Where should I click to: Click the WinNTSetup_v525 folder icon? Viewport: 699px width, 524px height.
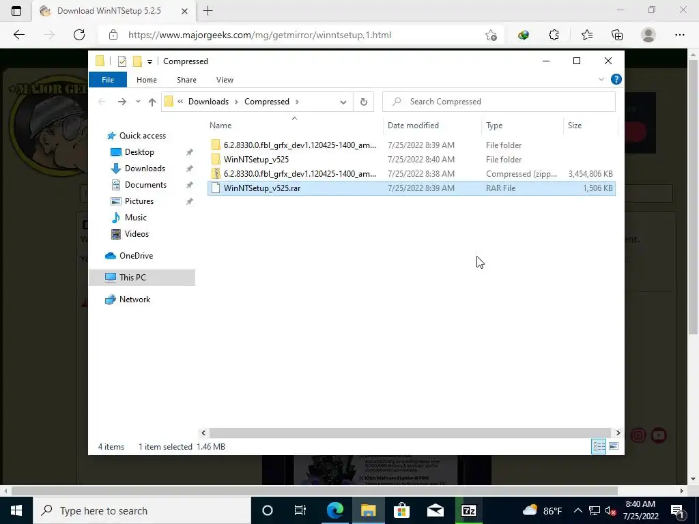[216, 160]
